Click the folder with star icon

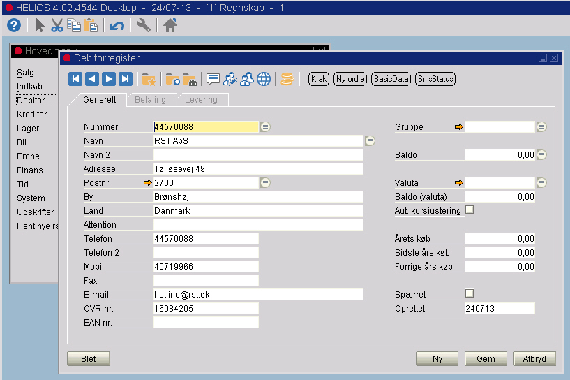tap(149, 79)
